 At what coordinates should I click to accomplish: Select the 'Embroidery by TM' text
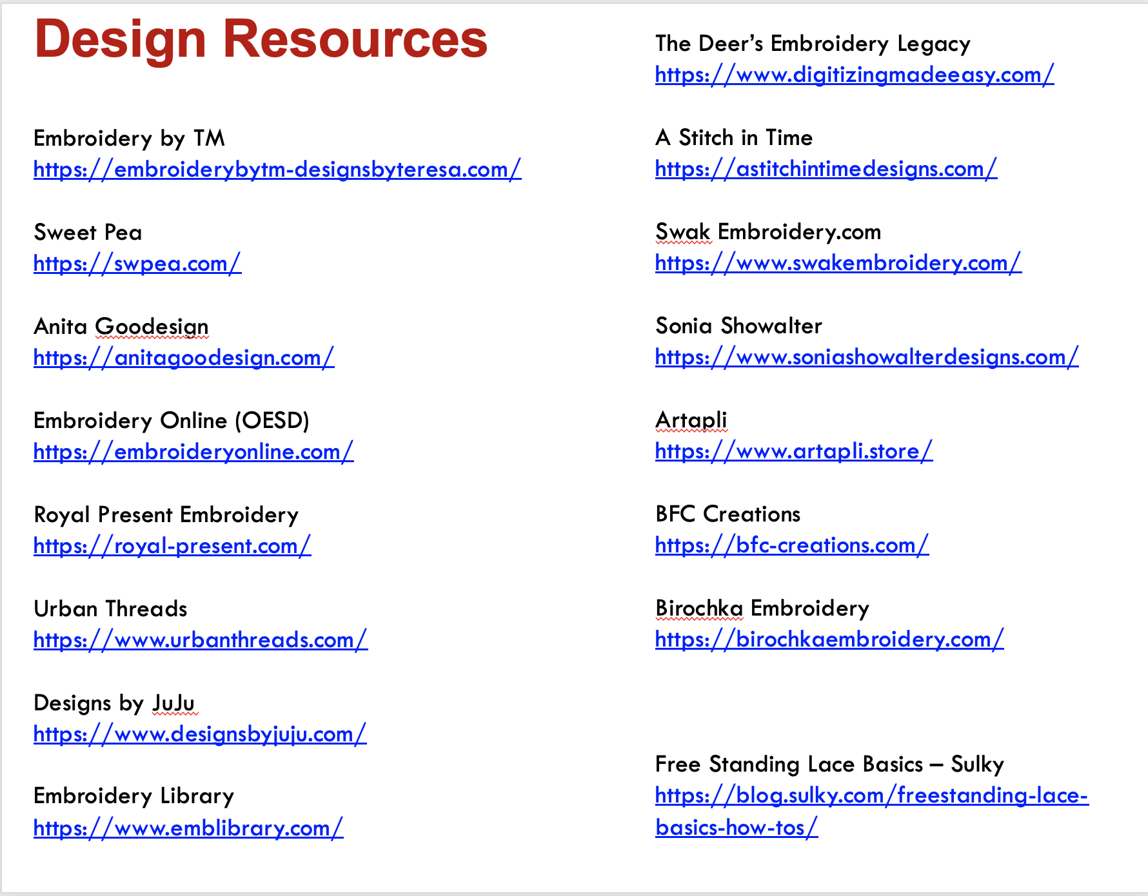point(129,139)
